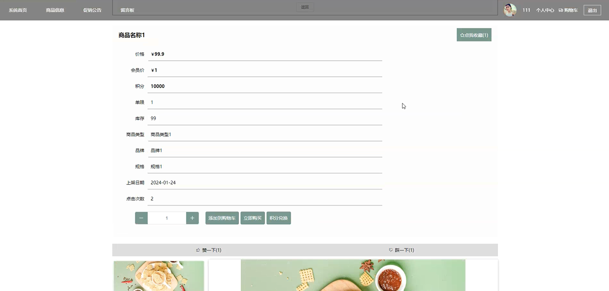Click the 退出 logout button
Screen dimensions: 609x291
[x=592, y=10]
